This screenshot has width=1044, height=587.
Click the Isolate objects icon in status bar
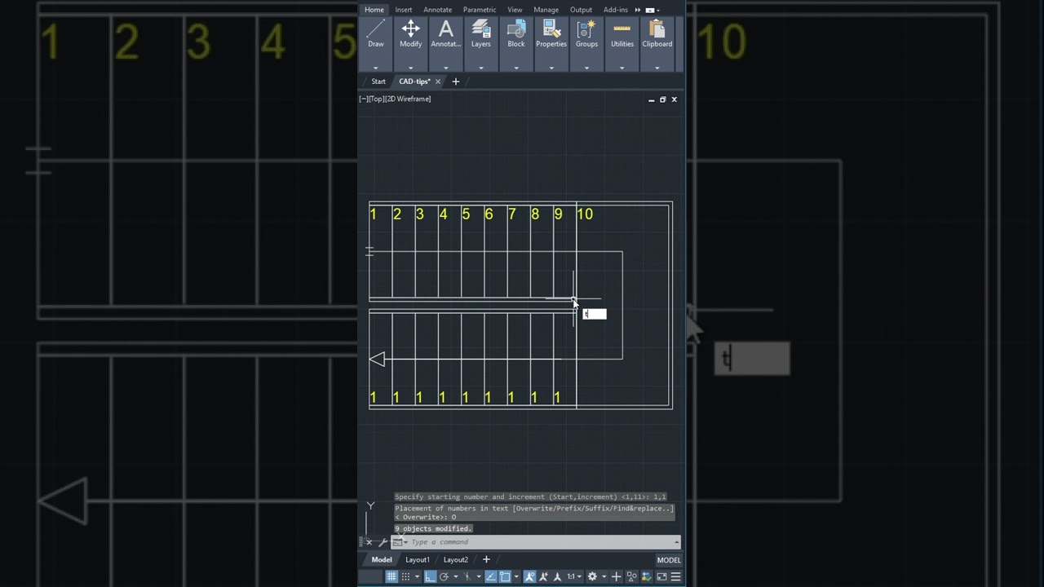pyautogui.click(x=631, y=576)
